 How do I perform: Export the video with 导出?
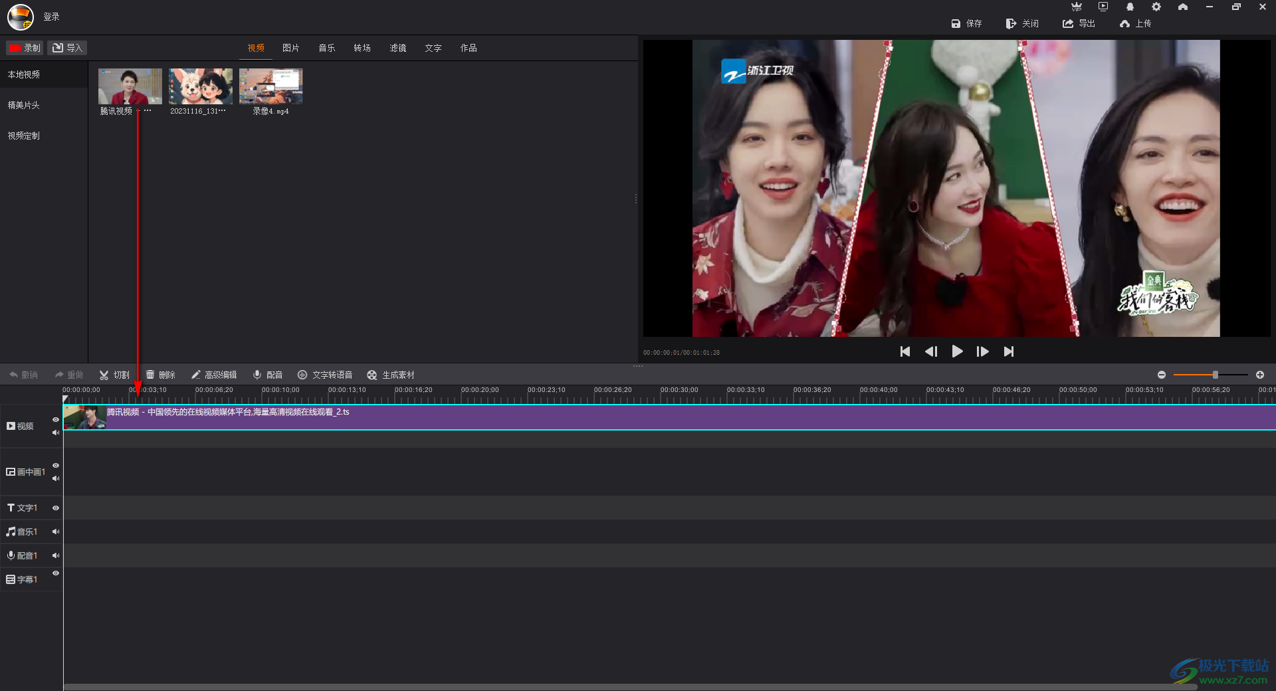click(x=1079, y=23)
